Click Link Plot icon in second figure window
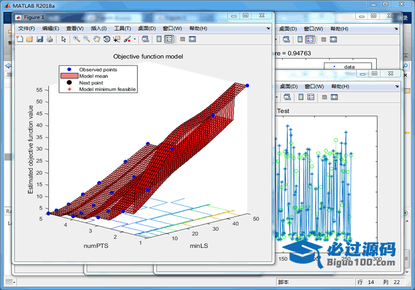The image size is (415, 290). (286, 39)
